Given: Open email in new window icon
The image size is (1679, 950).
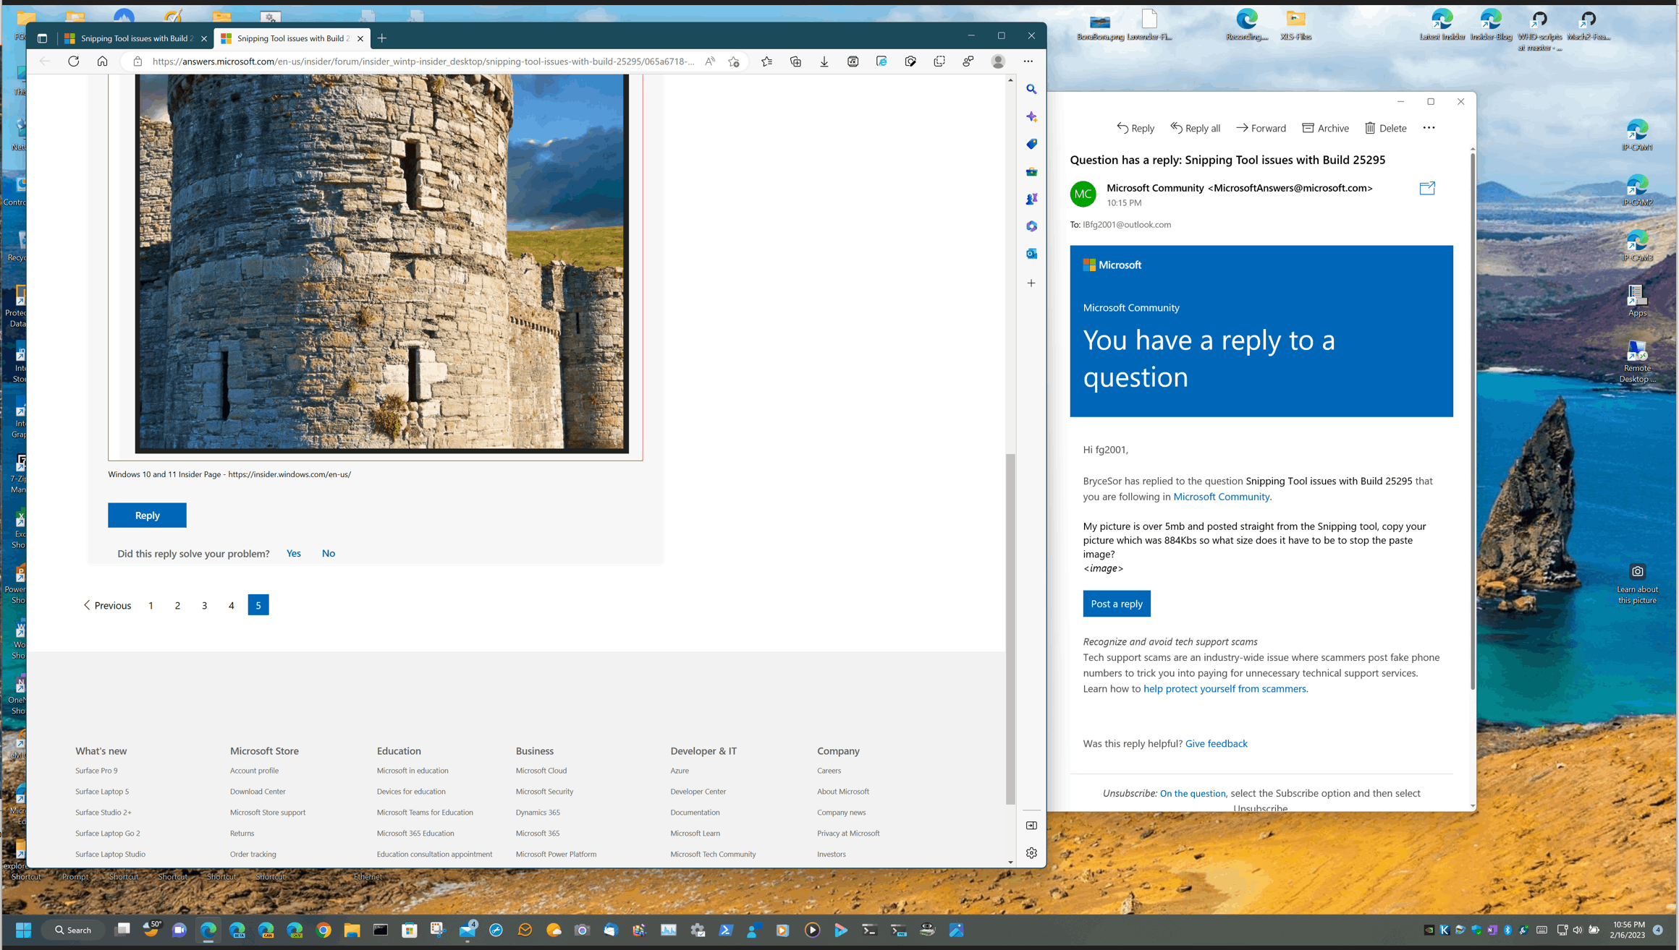Looking at the screenshot, I should click(x=1426, y=188).
